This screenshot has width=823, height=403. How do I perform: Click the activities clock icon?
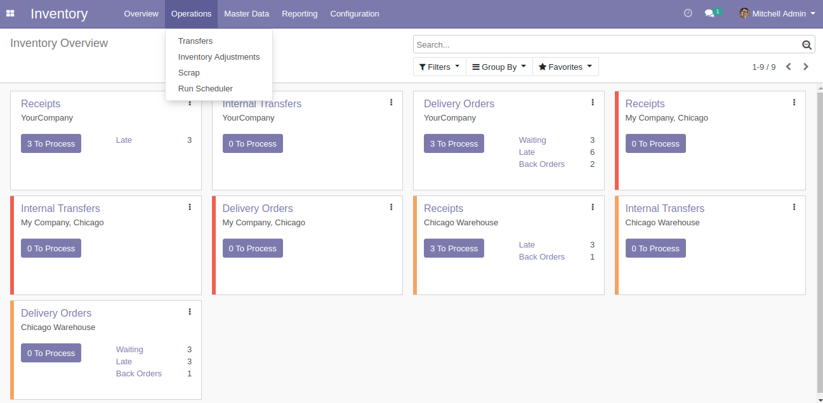coord(688,13)
